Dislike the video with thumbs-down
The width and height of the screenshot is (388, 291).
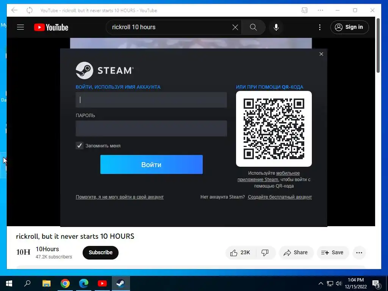pyautogui.click(x=265, y=253)
